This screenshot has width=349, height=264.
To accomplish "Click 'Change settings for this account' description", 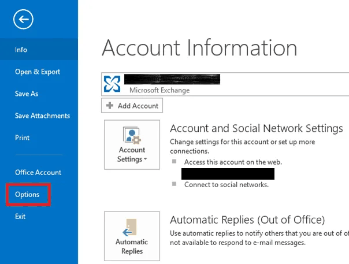I will pyautogui.click(x=242, y=146).
